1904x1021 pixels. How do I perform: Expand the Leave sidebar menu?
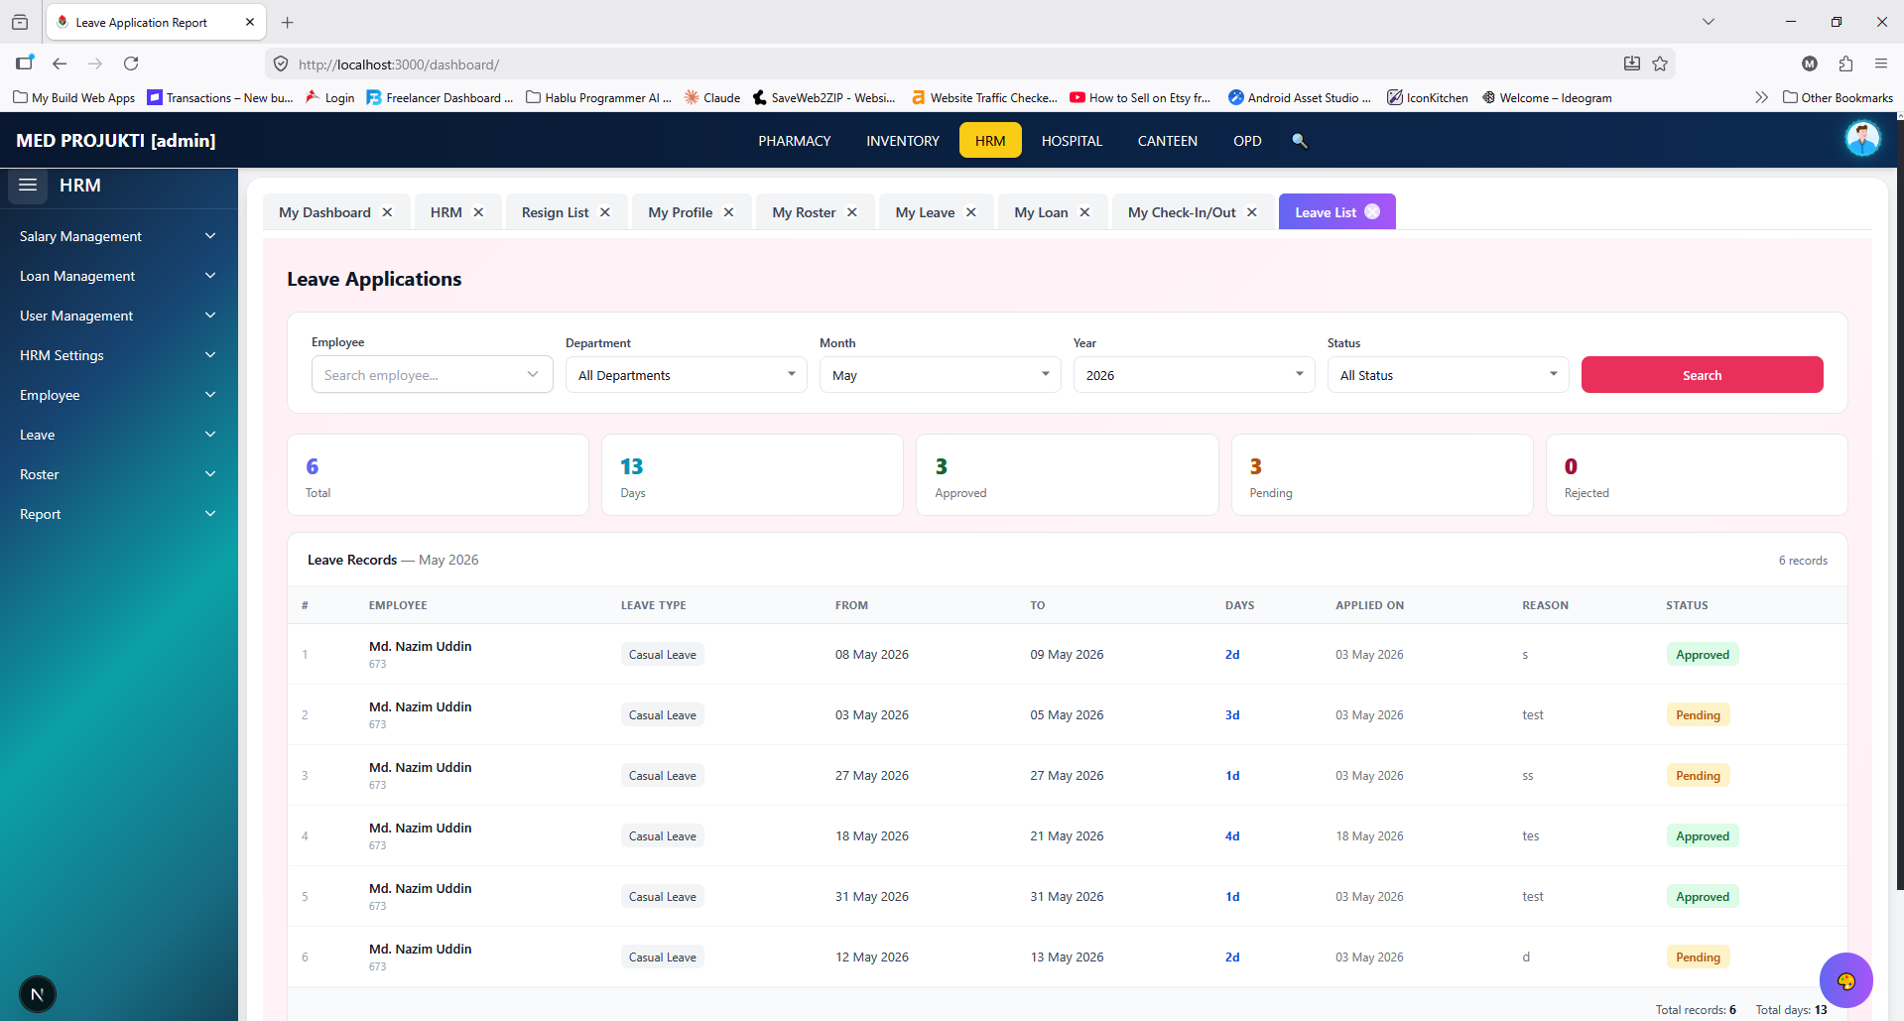(119, 435)
